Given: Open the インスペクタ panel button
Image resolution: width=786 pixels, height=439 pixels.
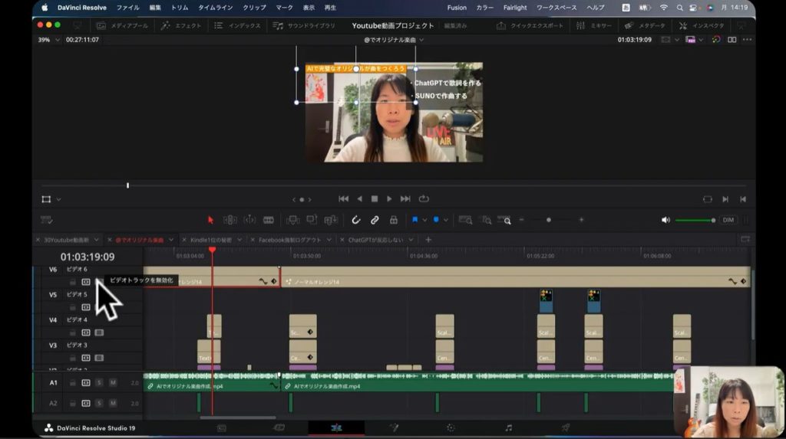Looking at the screenshot, I should [x=702, y=25].
